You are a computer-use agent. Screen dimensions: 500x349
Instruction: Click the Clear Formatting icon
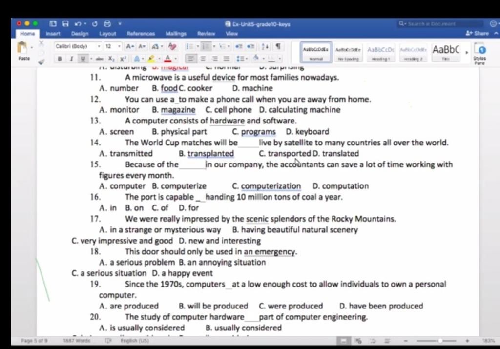pos(172,46)
